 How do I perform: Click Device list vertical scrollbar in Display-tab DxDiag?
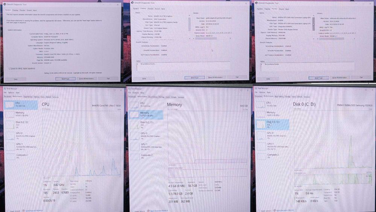pyautogui.click(x=190, y=27)
